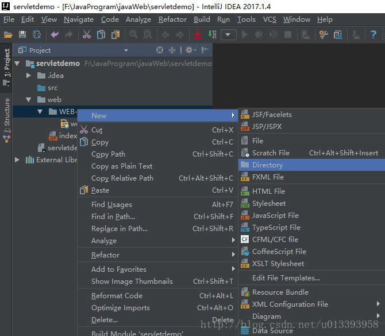Click the Replace toolbar icon
The width and height of the screenshot is (385, 336).
pos(148,34)
